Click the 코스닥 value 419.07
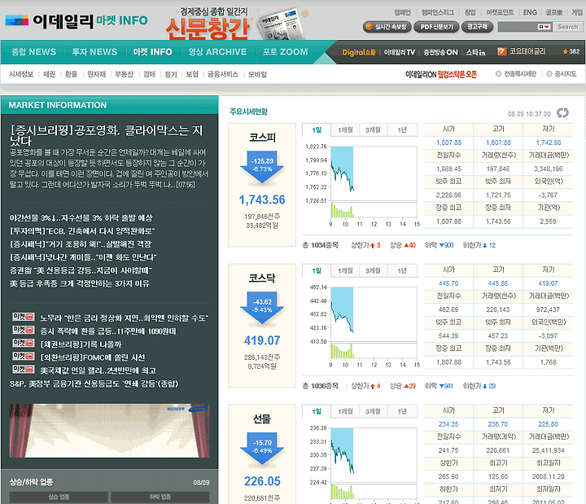Screen dimensions: 586x504 pos(262,340)
